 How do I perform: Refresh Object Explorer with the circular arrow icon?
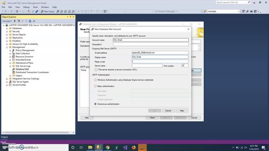pos(30,21)
